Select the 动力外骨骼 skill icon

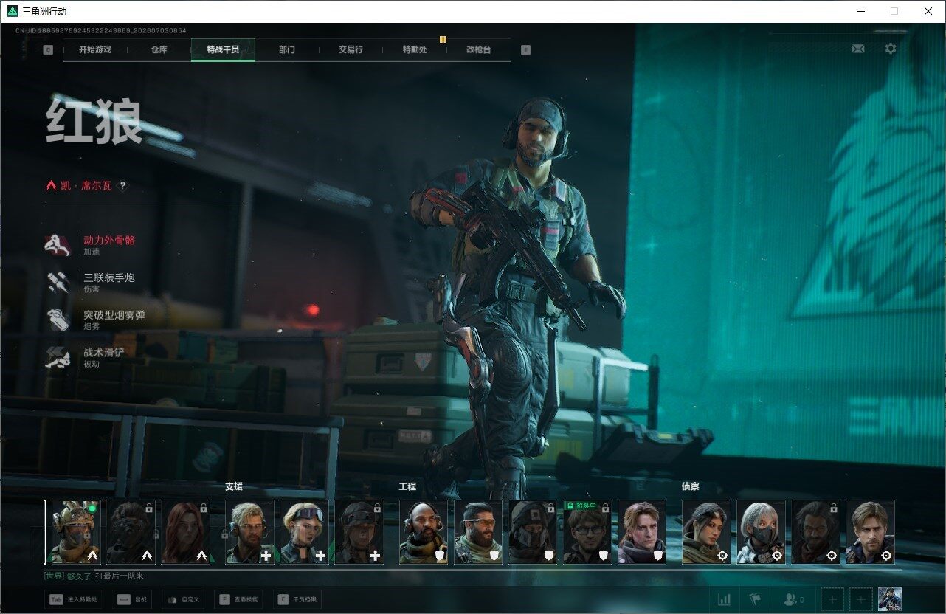(x=58, y=246)
